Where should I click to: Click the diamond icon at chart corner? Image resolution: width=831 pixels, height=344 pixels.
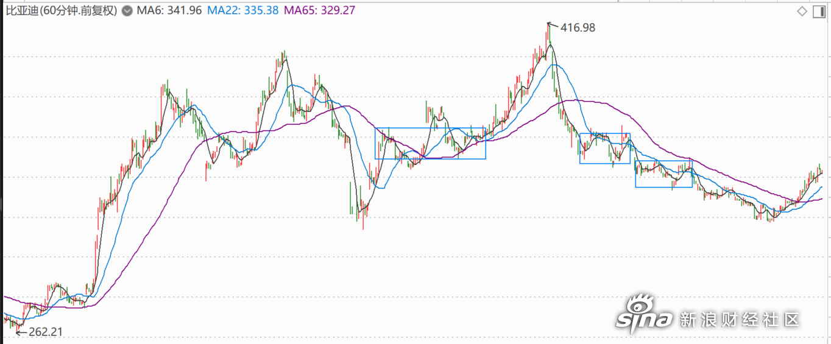coord(802,12)
